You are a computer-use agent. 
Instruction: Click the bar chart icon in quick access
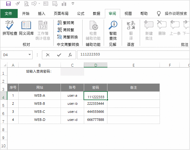tap(64, 4)
